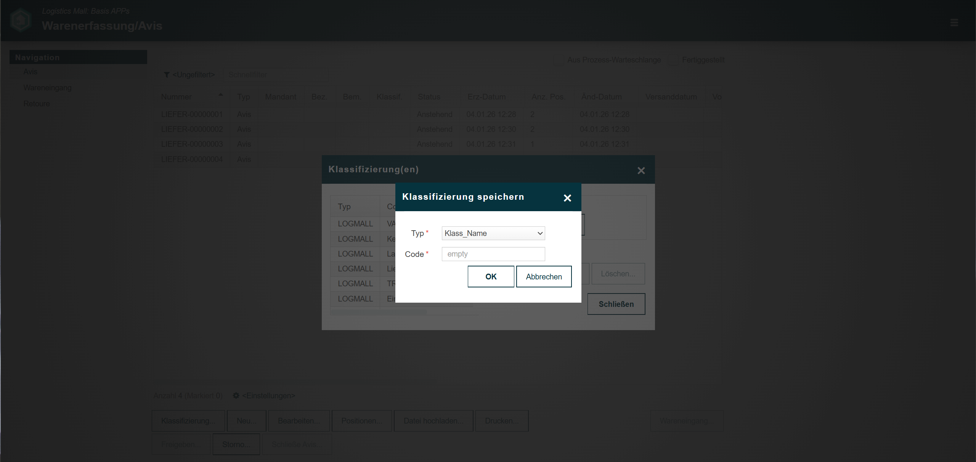
Task: Close the Klassifizierung speichern dialog
Action: 567,198
